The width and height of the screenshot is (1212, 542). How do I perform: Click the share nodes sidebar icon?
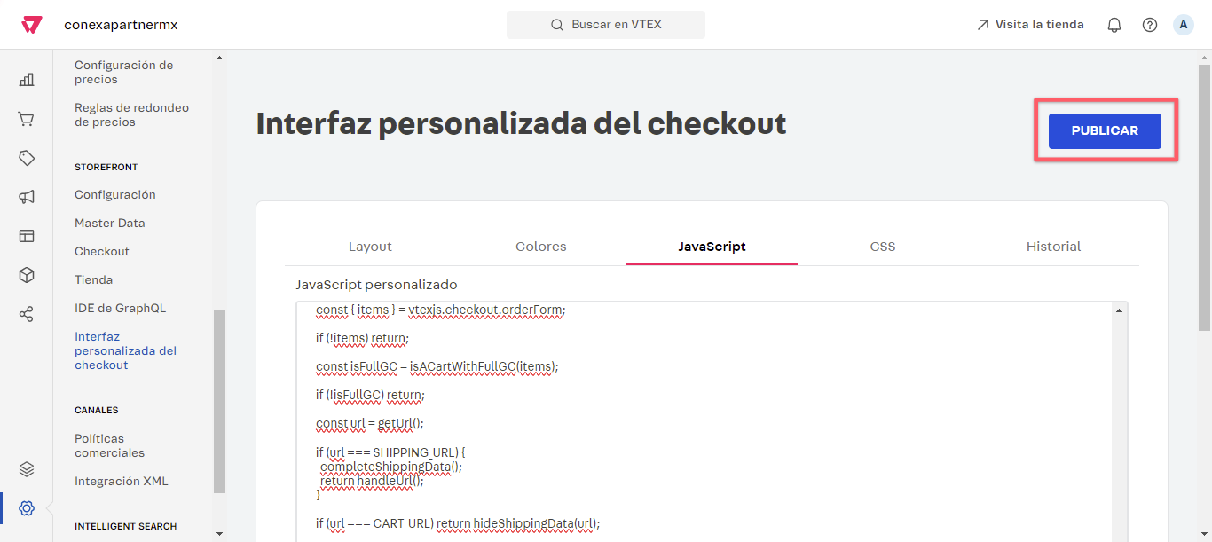tap(27, 314)
